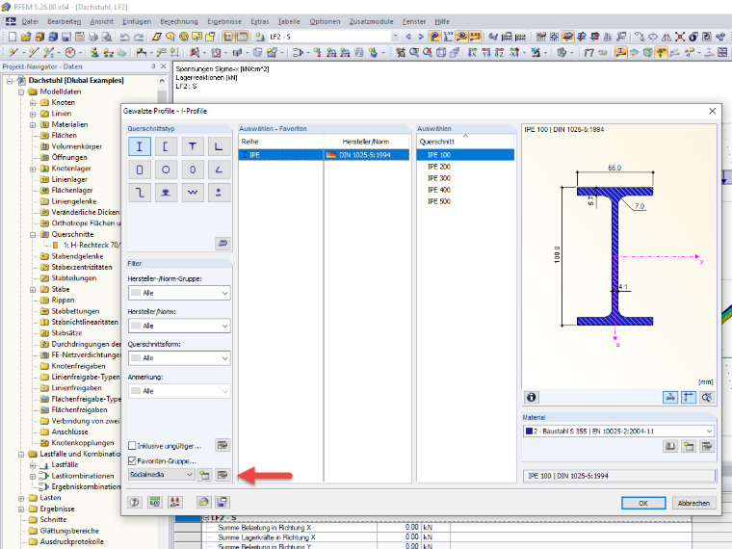Edit the Socialmedia favorites group
The height and width of the screenshot is (549, 732).
click(222, 475)
